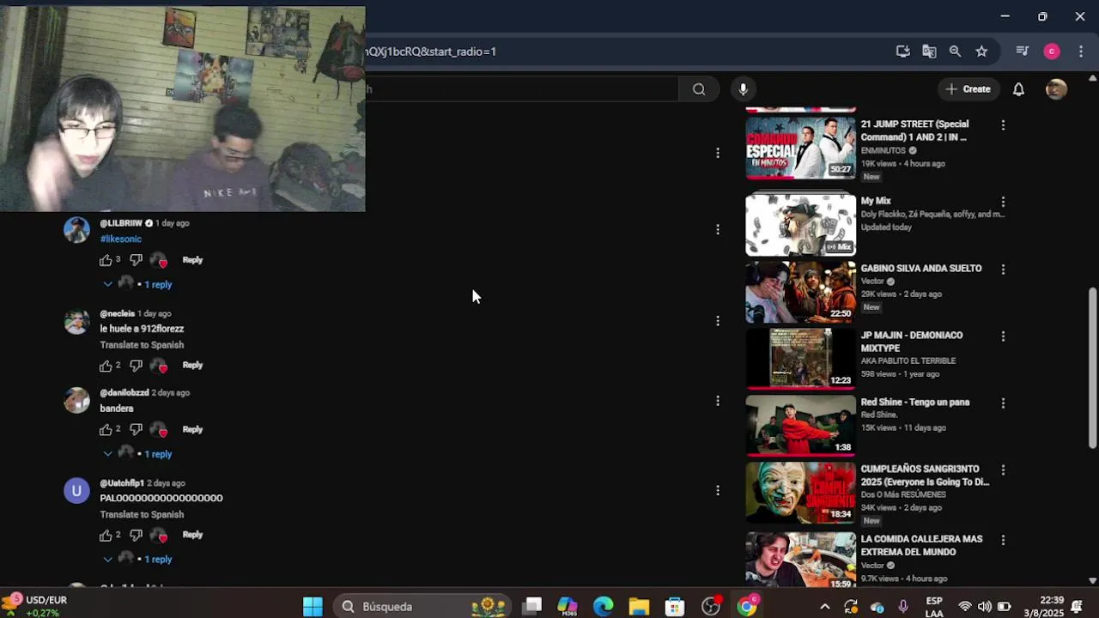Viewport: 1099px width, 618px height.
Task: Open the Chrome profile C icon
Action: coord(1052,51)
